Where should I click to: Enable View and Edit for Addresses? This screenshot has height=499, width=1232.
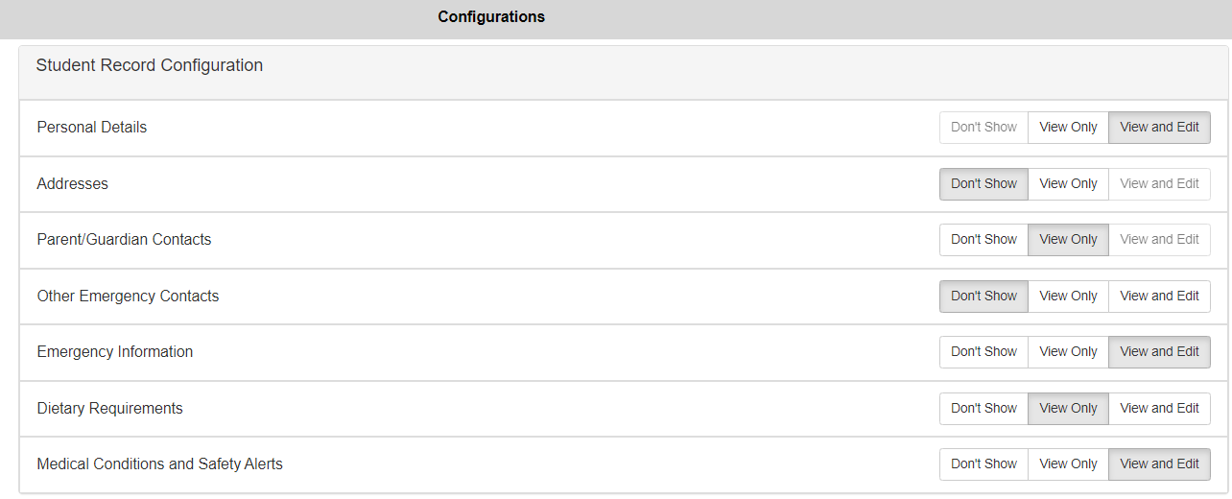[x=1159, y=184]
